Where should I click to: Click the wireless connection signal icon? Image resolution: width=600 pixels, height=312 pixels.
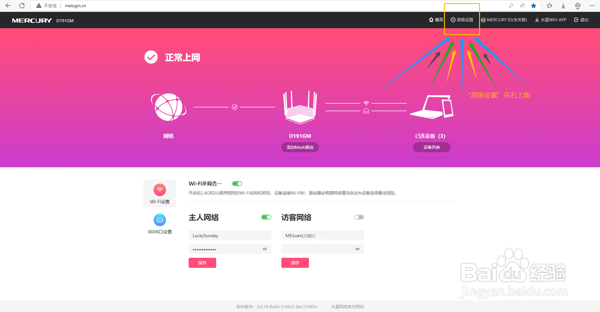coord(366,103)
